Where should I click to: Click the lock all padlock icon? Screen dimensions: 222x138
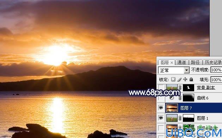coord(191,79)
